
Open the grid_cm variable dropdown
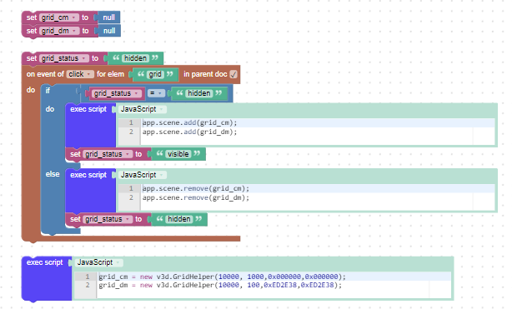pyautogui.click(x=59, y=17)
